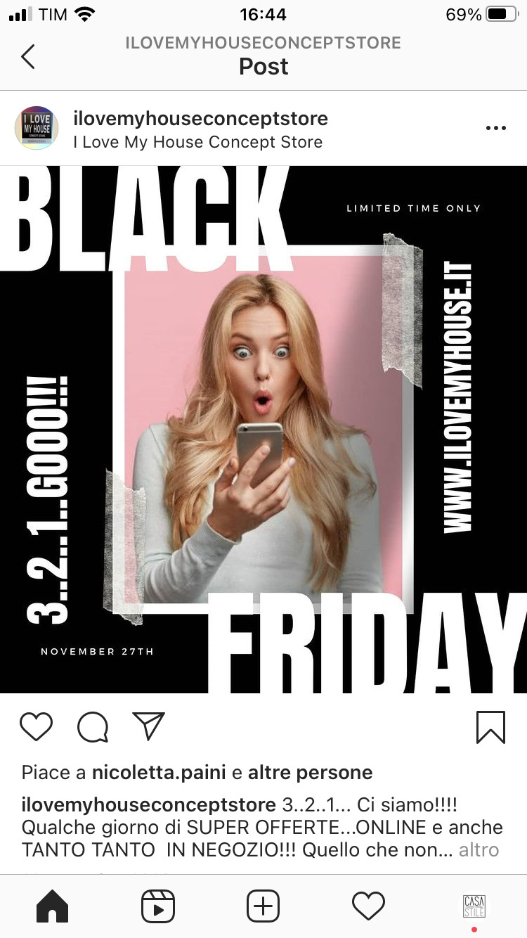Save post with the bookmark icon
Viewport: 527px width, 938px height.
[x=490, y=727]
